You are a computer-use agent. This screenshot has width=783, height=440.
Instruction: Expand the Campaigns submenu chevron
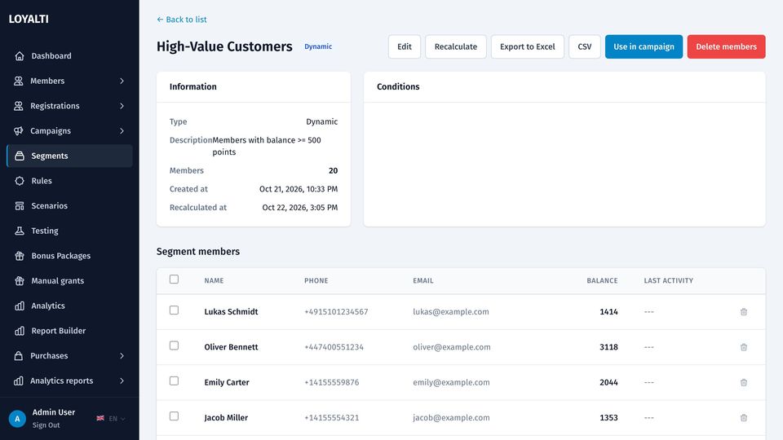pos(122,130)
